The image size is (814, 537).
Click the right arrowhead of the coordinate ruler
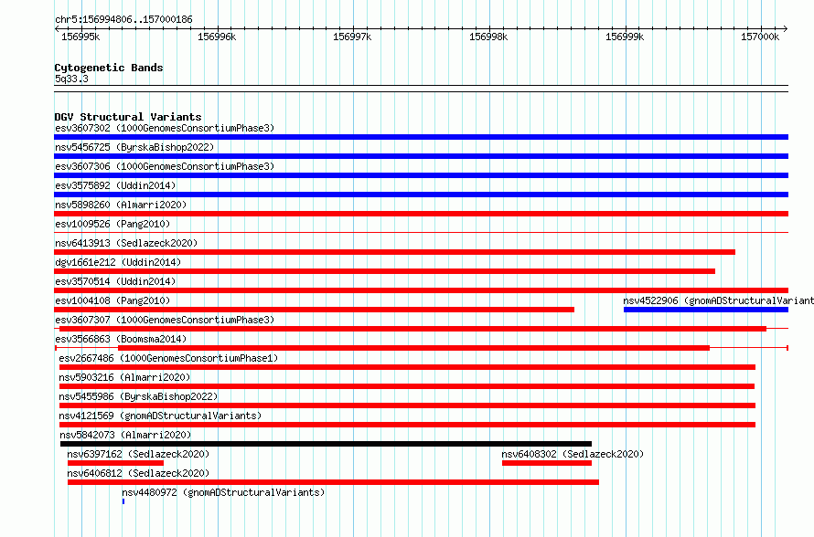786,29
